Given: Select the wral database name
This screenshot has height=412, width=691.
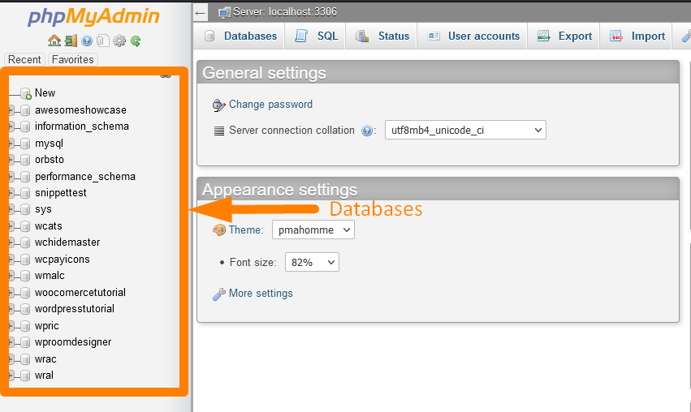Looking at the screenshot, I should tap(44, 376).
